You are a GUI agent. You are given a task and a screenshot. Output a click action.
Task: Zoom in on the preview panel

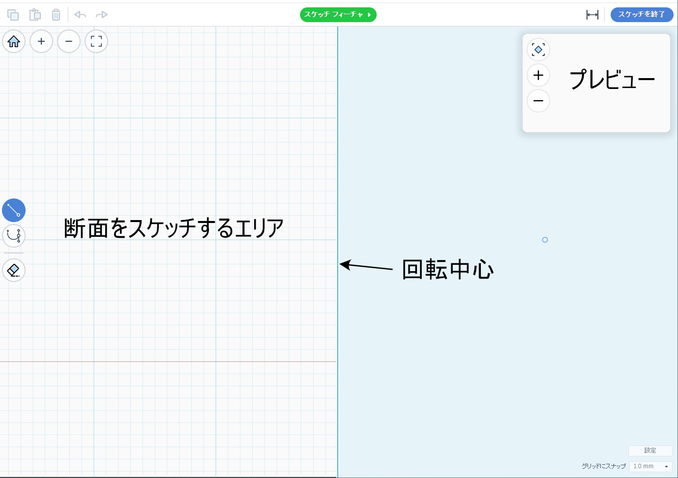(x=538, y=75)
